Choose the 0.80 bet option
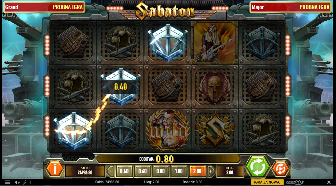The image size is (336, 186). 160,171
